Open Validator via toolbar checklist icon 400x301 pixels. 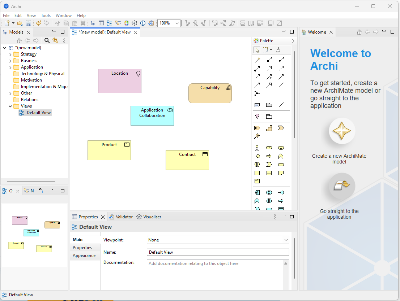(x=151, y=23)
